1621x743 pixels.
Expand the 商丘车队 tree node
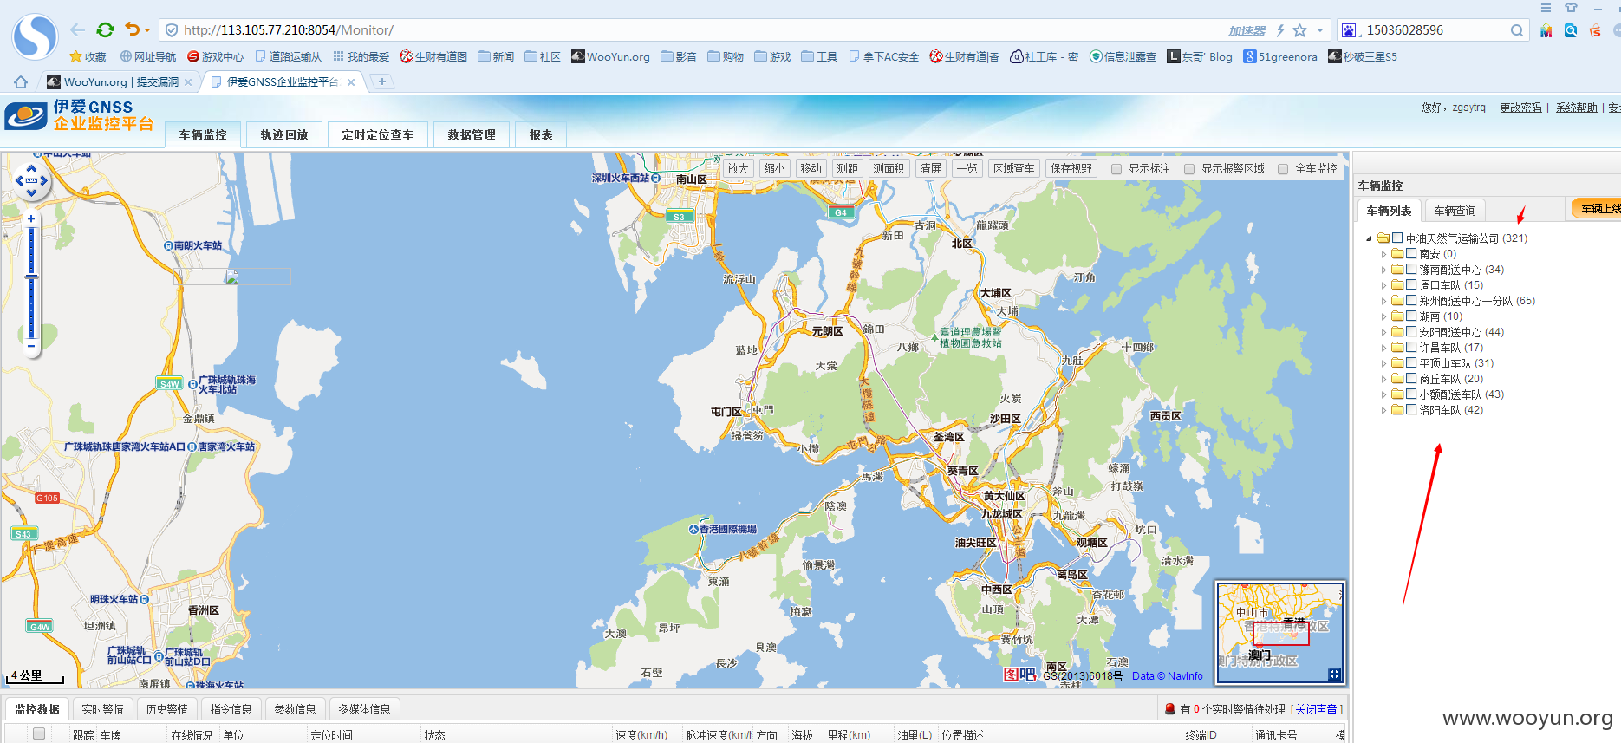click(x=1383, y=379)
